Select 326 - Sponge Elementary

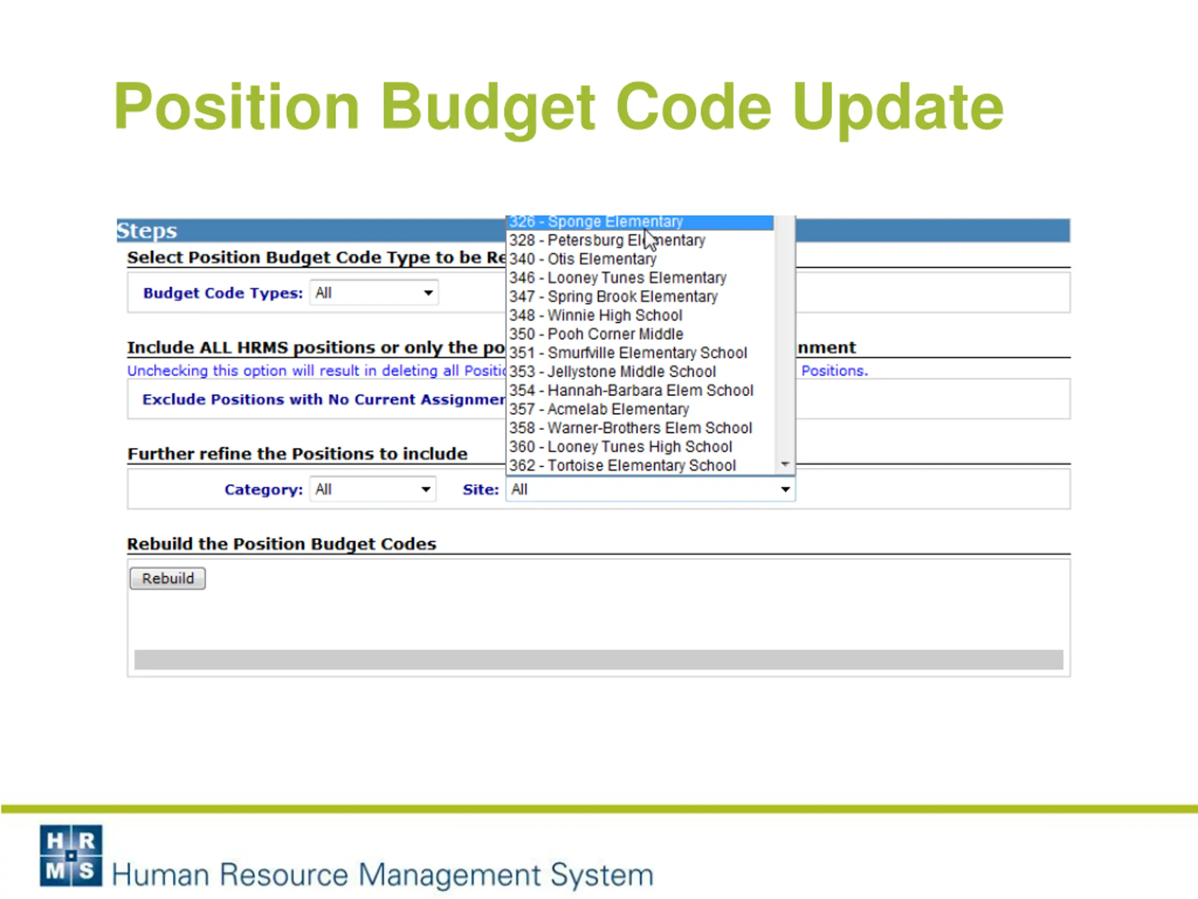coord(640,222)
